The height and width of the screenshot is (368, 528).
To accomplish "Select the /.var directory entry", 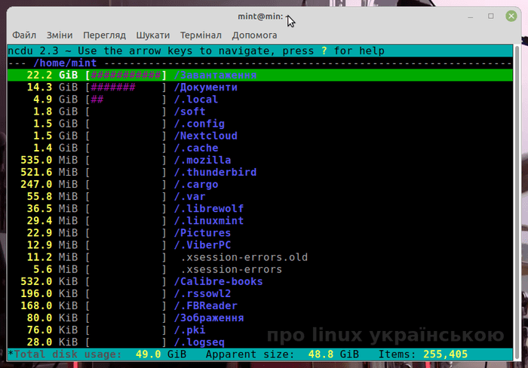I will [x=260, y=196].
